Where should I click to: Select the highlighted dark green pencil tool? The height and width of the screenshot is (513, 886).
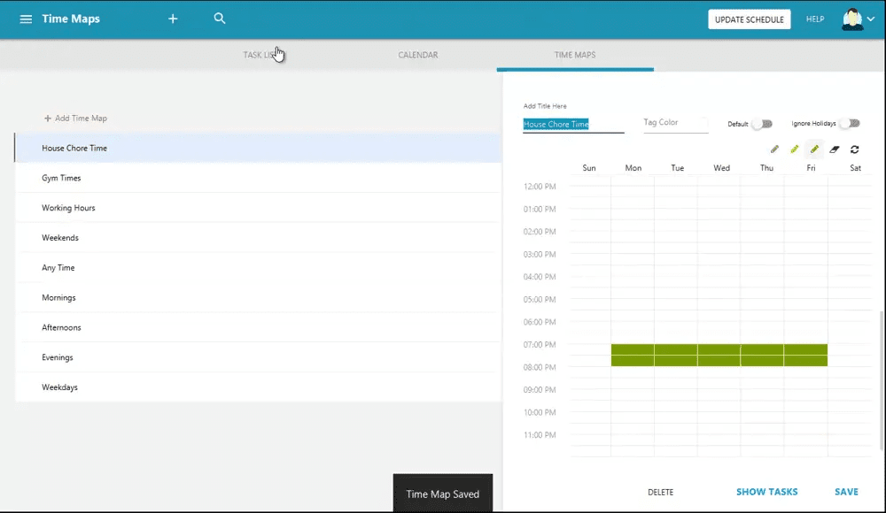coord(814,149)
